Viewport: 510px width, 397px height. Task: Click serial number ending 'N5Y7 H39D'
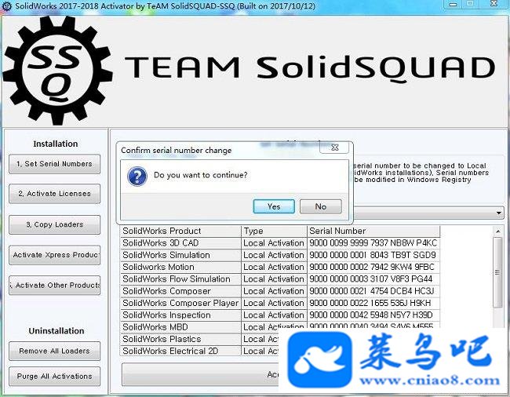[x=373, y=315]
